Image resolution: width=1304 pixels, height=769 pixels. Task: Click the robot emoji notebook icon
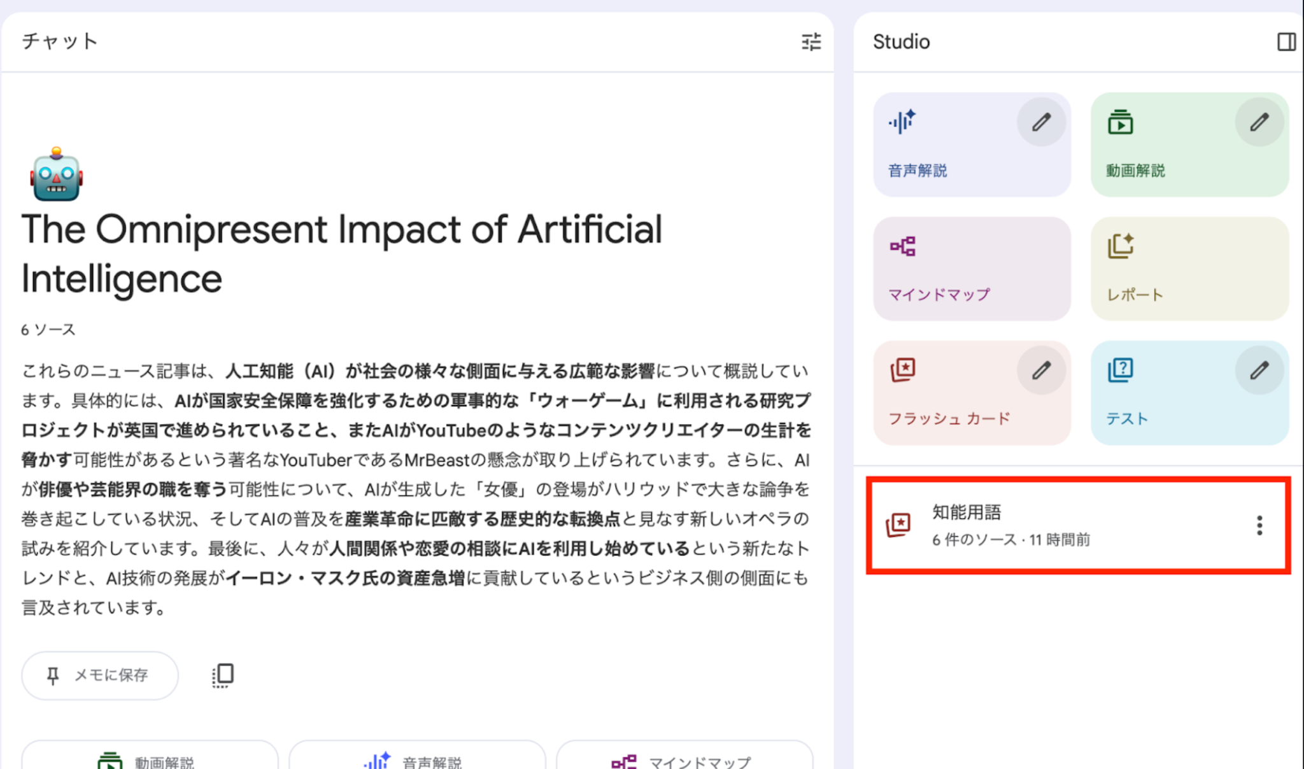(56, 175)
